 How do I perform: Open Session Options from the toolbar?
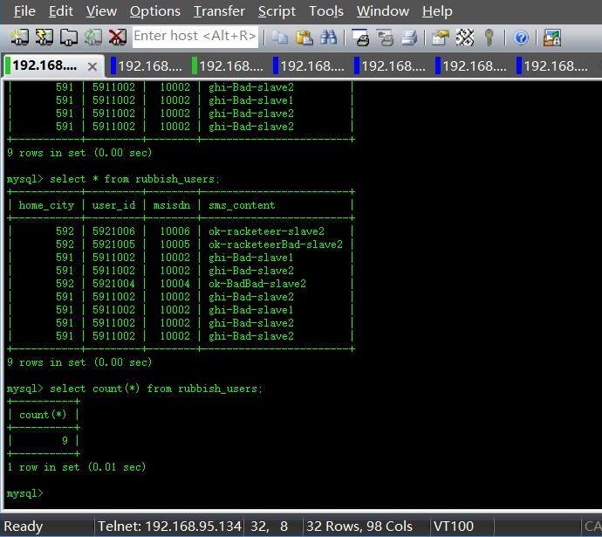pos(441,37)
